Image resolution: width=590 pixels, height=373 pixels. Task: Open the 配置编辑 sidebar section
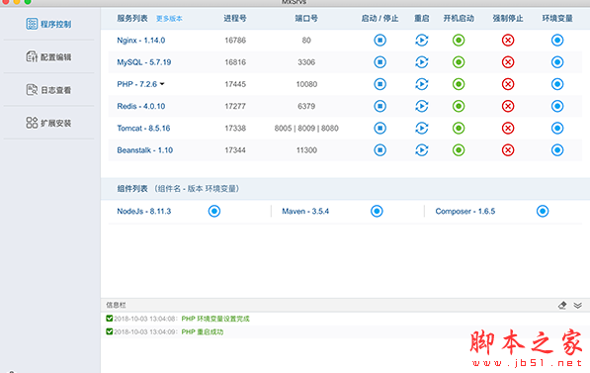(x=48, y=57)
